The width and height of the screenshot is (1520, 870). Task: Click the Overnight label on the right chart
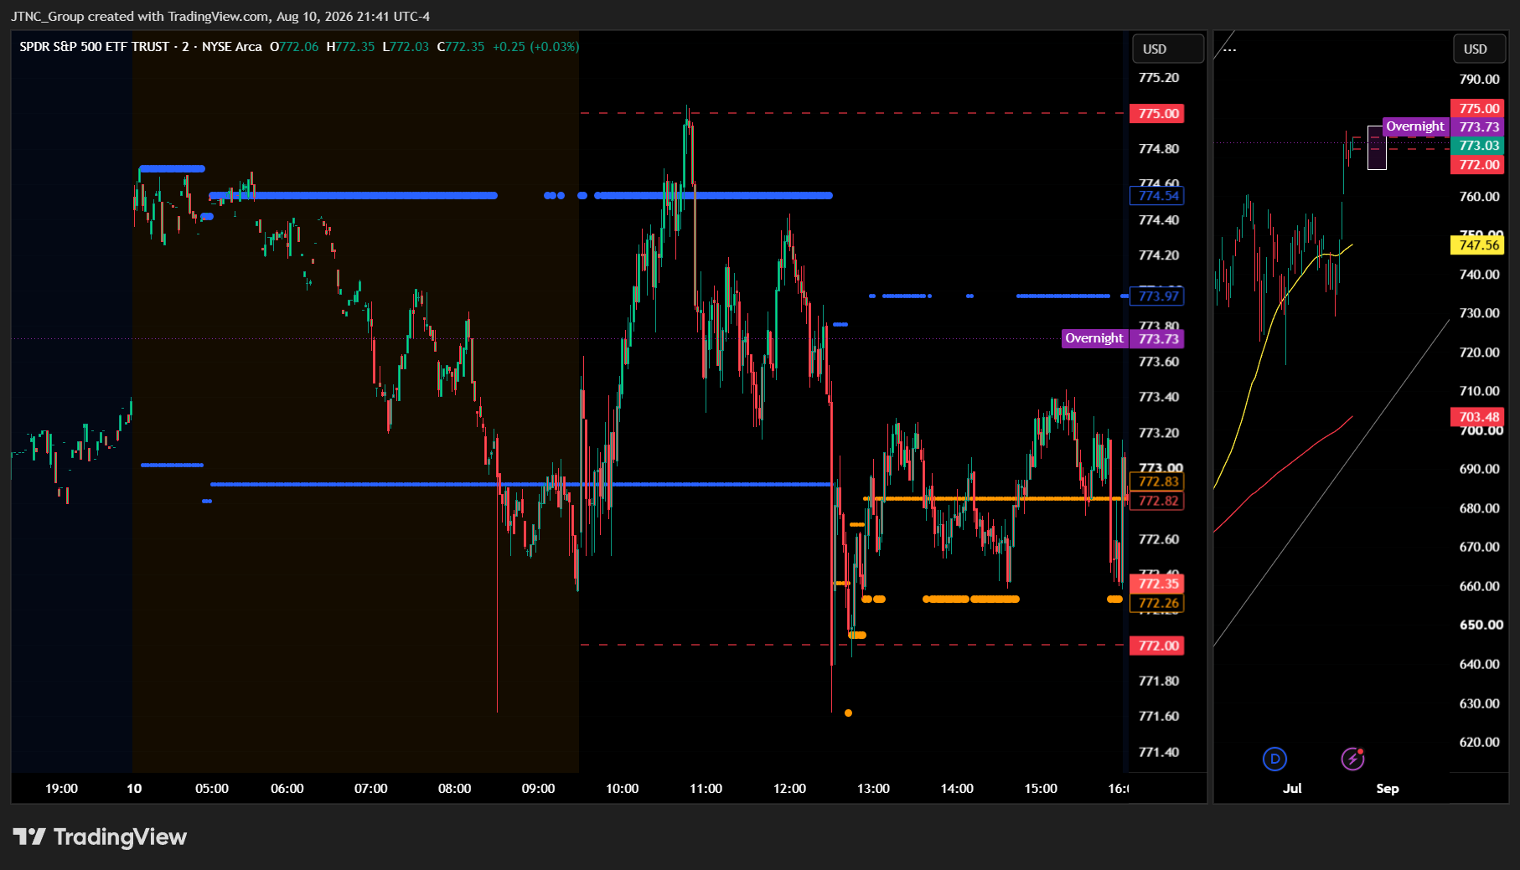tap(1415, 126)
